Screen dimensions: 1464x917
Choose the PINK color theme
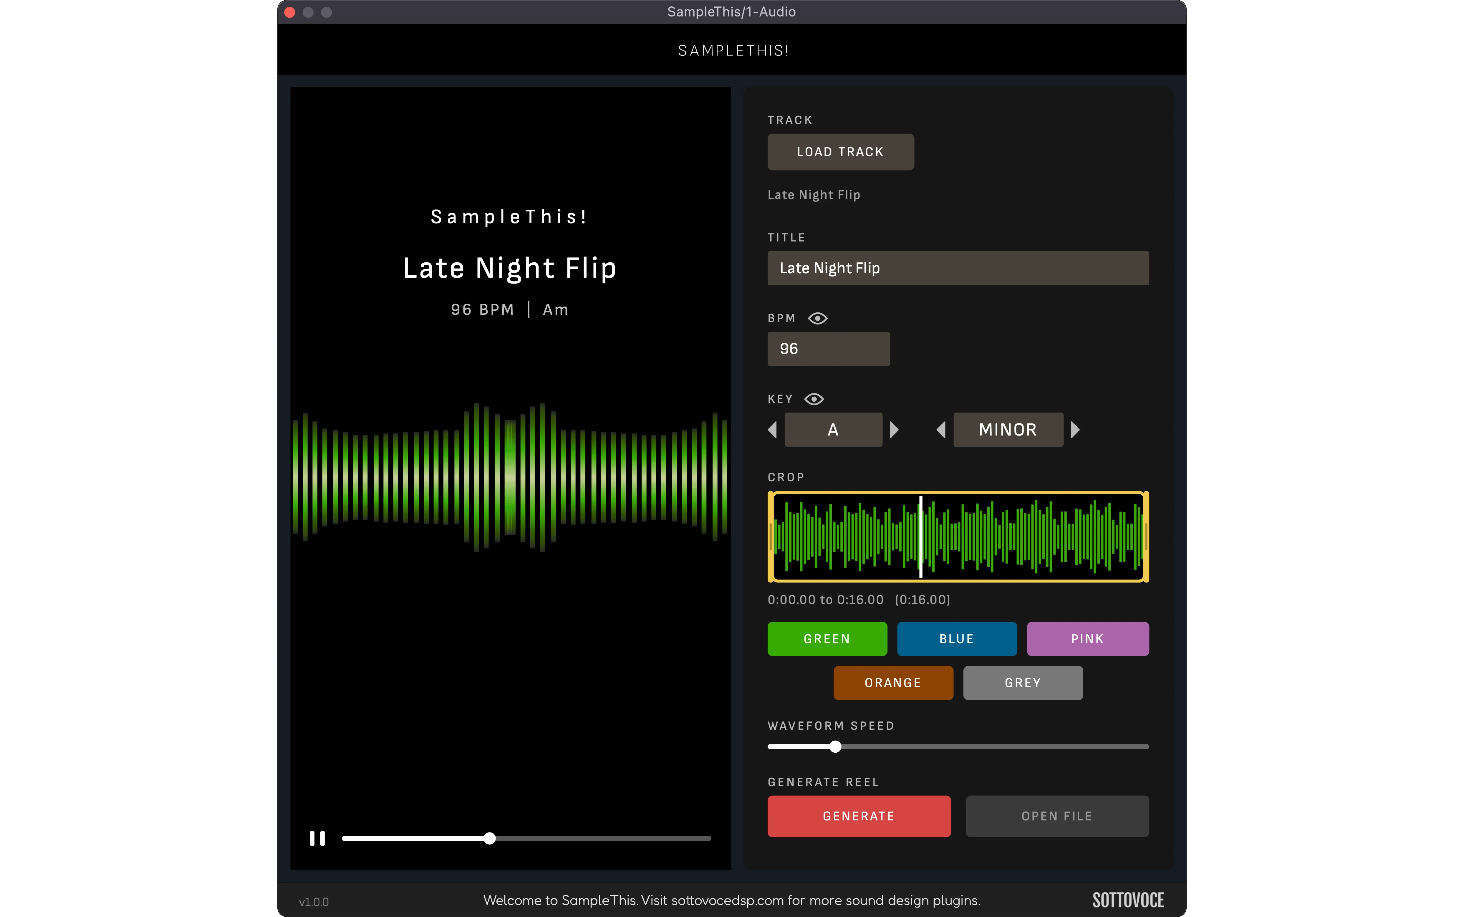[x=1088, y=639]
